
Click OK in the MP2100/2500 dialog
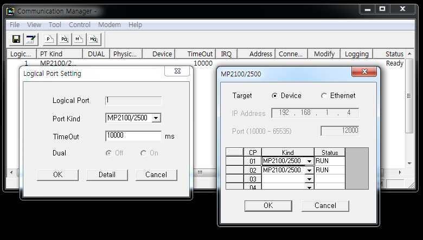coord(268,206)
